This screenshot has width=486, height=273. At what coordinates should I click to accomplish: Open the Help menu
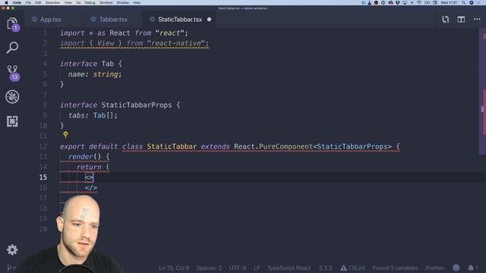click(x=137, y=2)
